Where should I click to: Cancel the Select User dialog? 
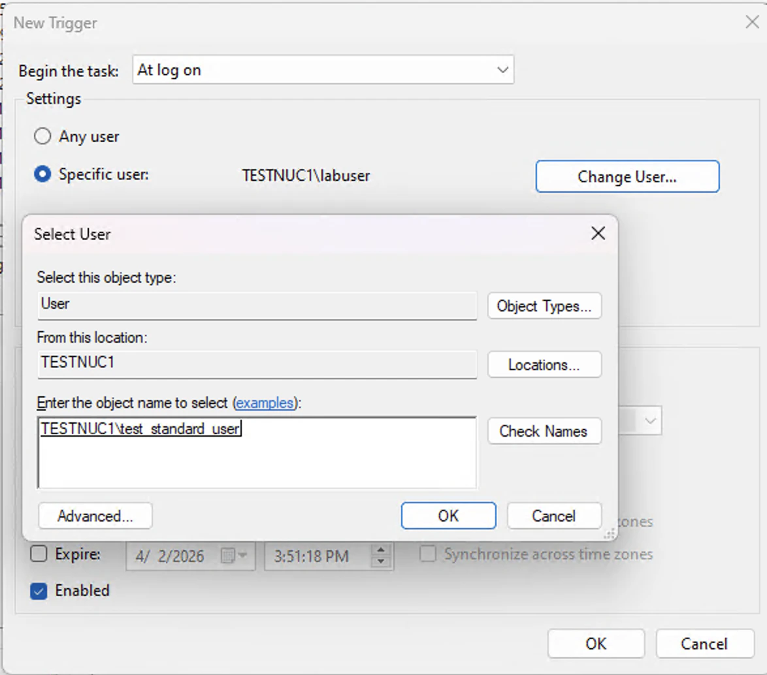[553, 516]
